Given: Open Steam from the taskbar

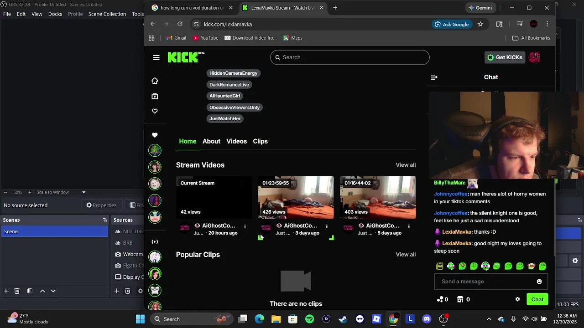Looking at the screenshot, I should point(343,319).
